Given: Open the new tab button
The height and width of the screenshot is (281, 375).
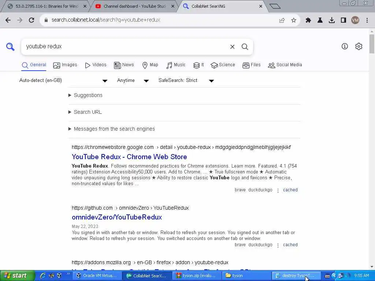Looking at the screenshot, I should [275, 6].
